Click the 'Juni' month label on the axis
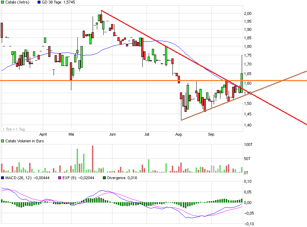307x227 pixels. pyautogui.click(x=113, y=135)
